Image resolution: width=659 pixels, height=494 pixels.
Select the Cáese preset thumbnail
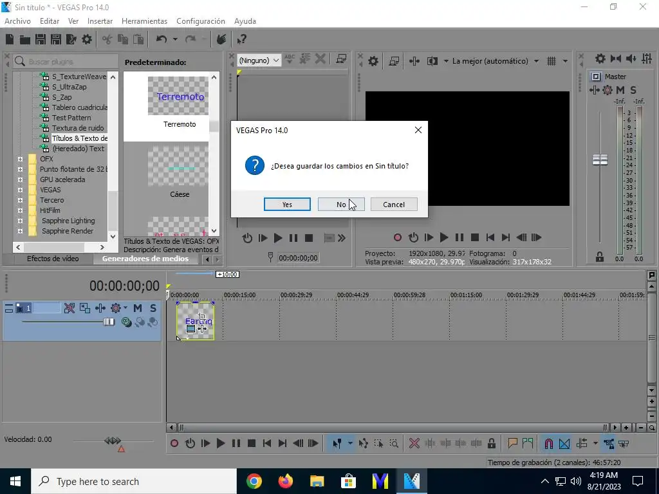[178, 167]
